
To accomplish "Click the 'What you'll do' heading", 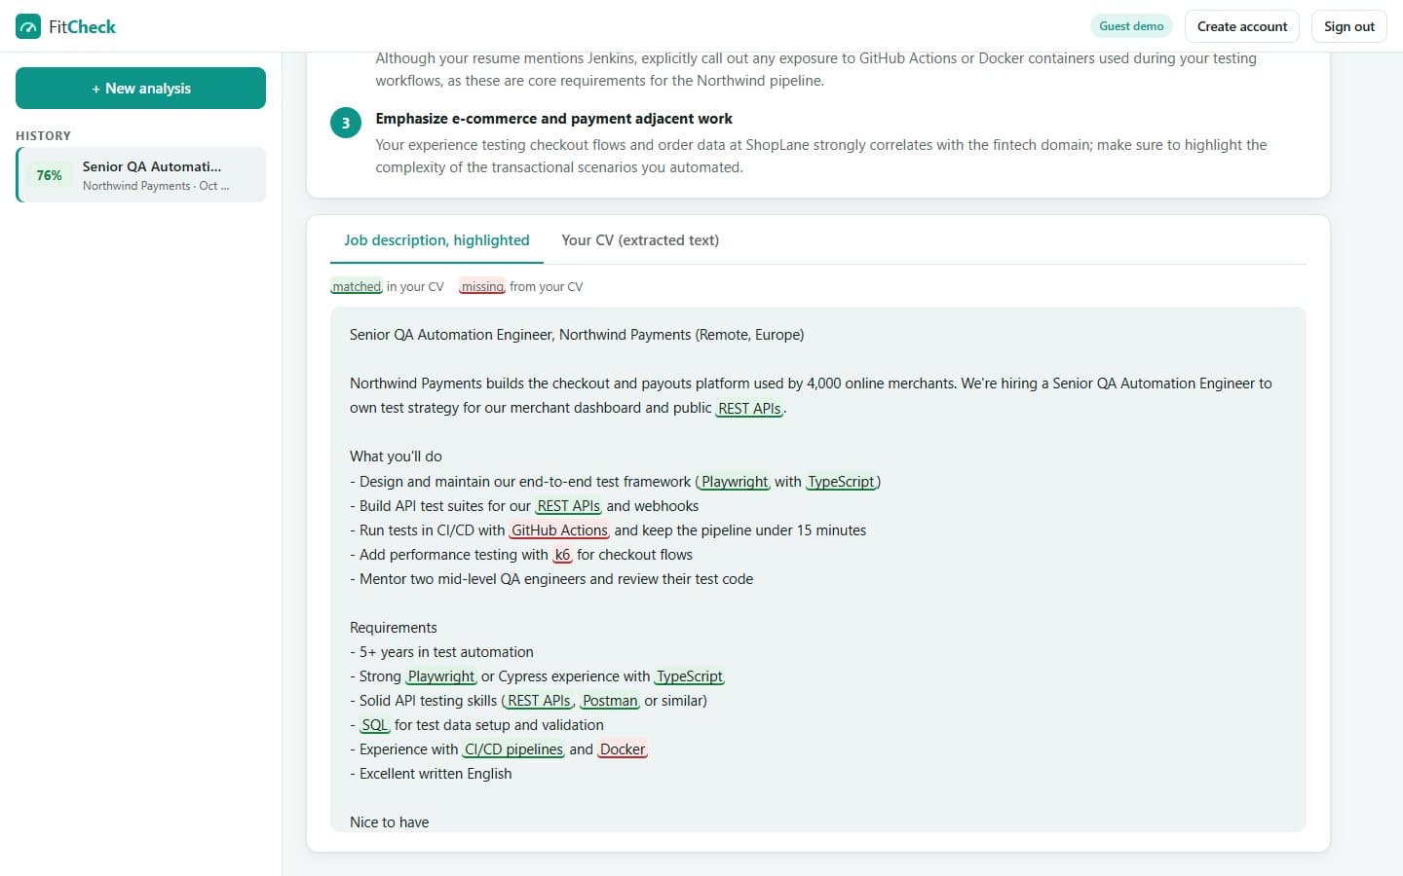I will coord(396,456).
